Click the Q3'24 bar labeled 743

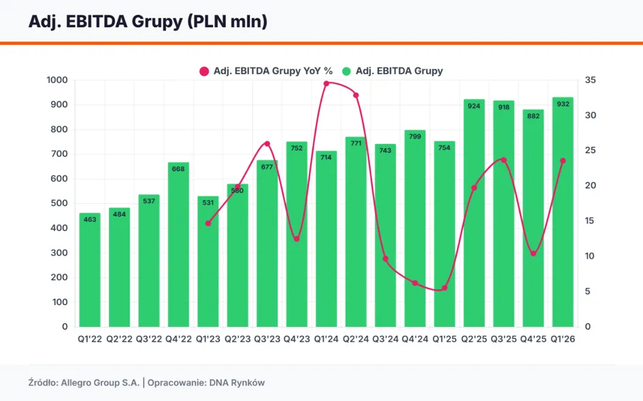(x=386, y=236)
